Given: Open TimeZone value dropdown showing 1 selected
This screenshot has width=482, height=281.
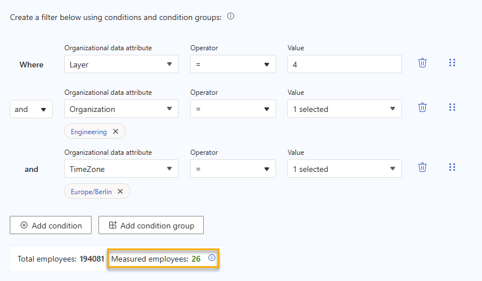Looking at the screenshot, I should tap(344, 169).
